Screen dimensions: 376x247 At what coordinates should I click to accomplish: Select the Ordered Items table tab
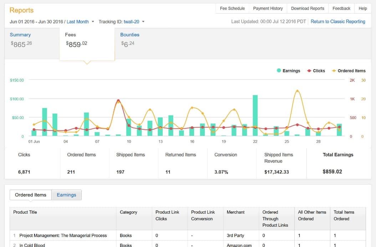31,195
